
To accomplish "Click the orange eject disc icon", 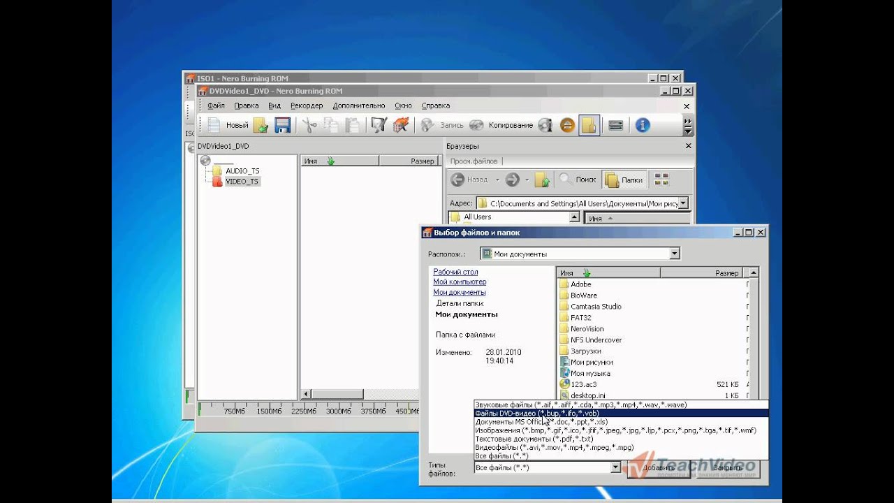I will [x=567, y=125].
